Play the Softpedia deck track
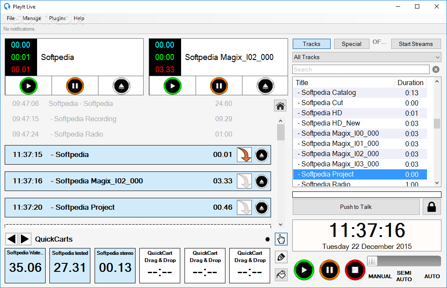The height and width of the screenshot is (288, 447). pos(29,86)
